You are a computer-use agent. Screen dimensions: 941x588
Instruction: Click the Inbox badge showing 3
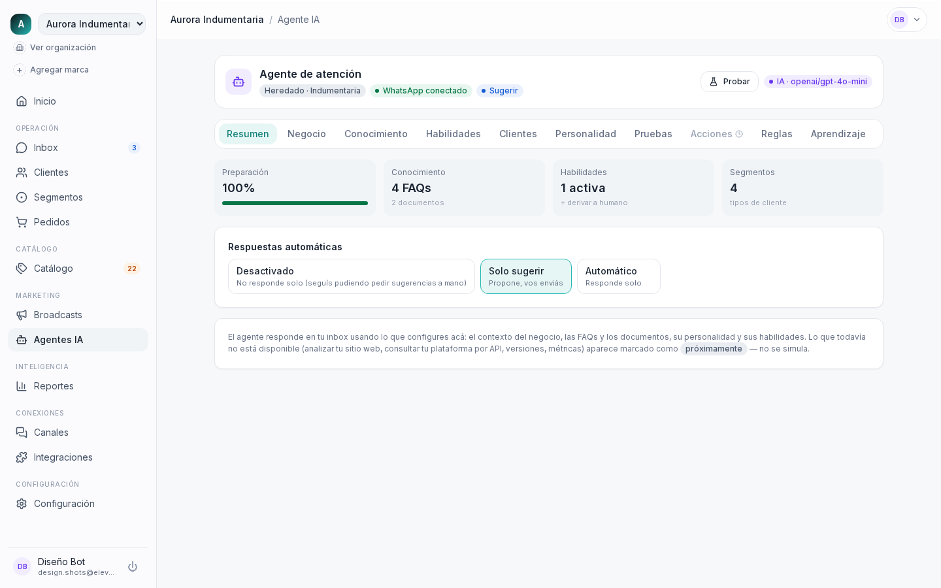point(134,148)
